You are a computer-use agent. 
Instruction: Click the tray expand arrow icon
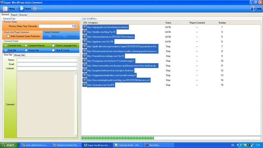238,145
